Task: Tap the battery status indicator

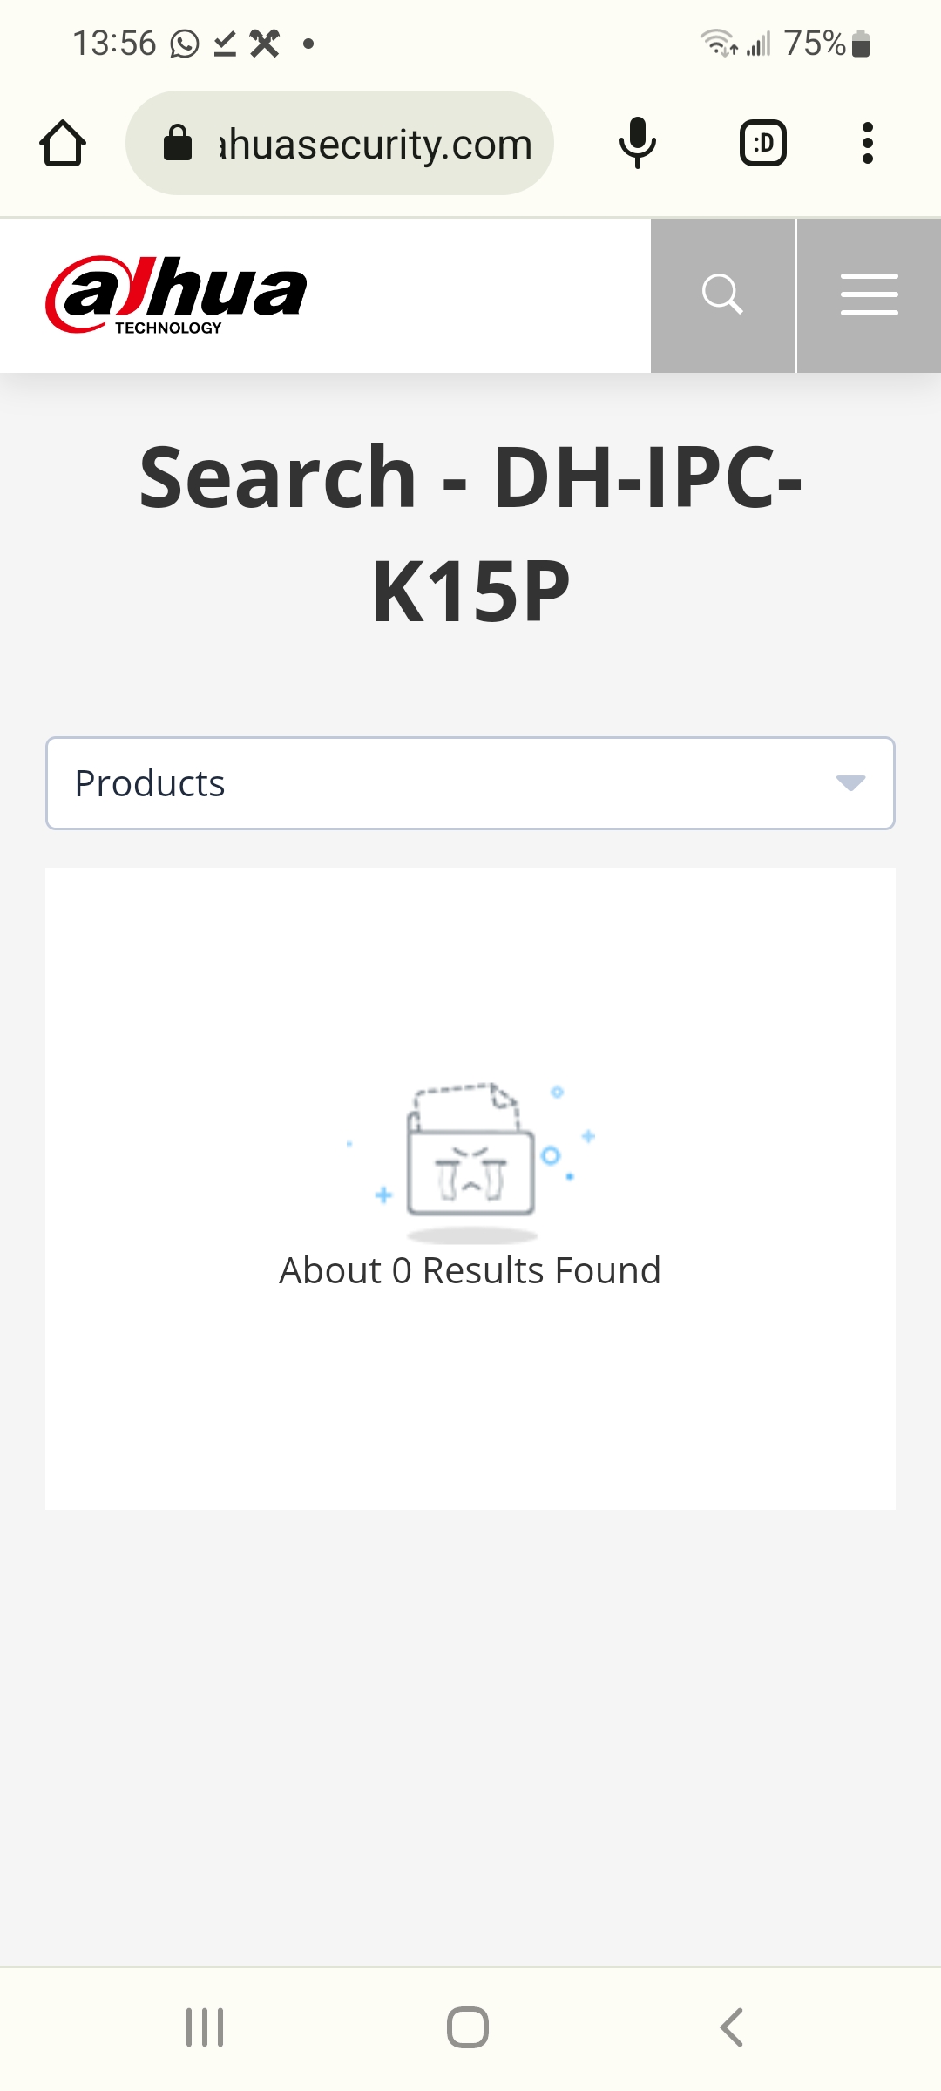Action: (x=861, y=44)
